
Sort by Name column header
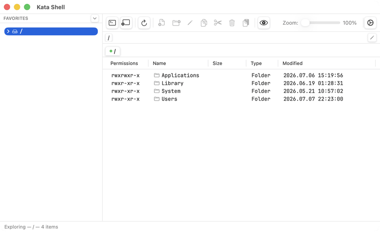click(159, 63)
